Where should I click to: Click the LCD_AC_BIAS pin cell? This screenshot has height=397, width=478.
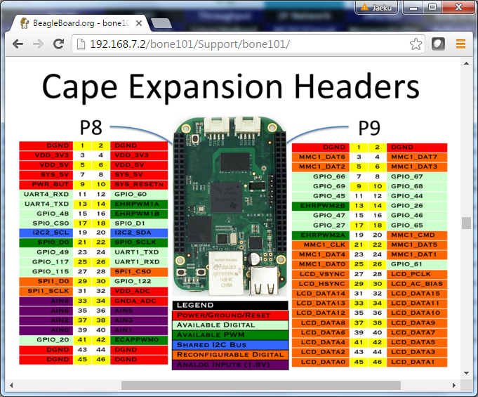(x=417, y=284)
